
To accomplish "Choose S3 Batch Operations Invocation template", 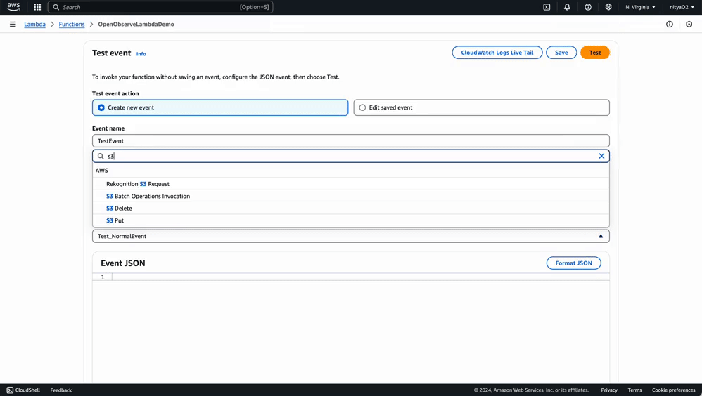I will (350, 196).
